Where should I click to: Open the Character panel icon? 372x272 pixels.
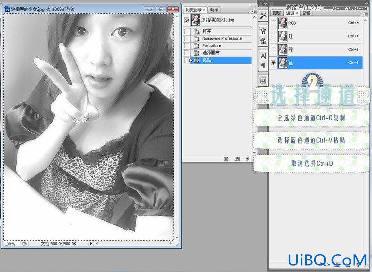click(263, 56)
